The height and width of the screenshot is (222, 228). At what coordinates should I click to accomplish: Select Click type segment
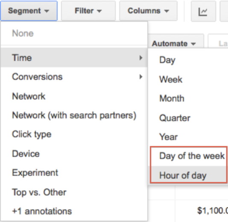click(74, 134)
